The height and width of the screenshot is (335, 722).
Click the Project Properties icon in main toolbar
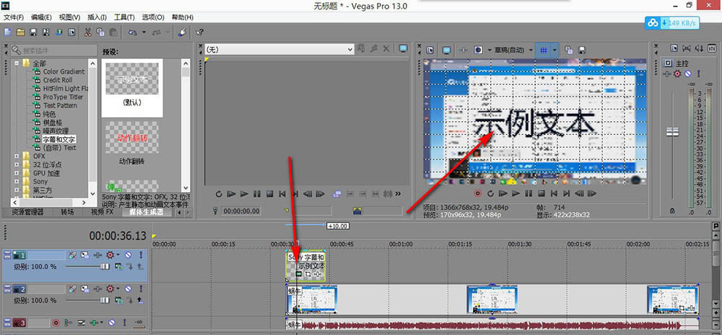pos(71,32)
